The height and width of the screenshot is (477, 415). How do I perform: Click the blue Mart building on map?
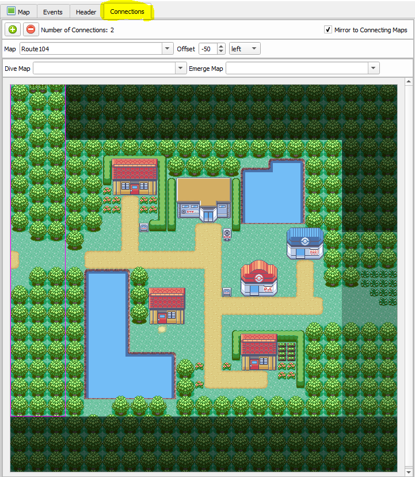[x=305, y=243]
